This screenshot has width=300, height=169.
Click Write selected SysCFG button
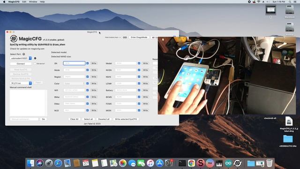126,119
